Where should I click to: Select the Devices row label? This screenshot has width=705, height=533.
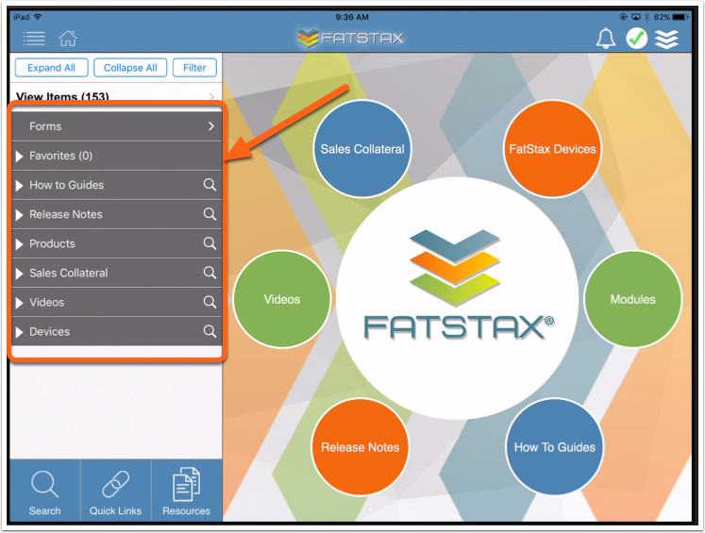coord(49,332)
